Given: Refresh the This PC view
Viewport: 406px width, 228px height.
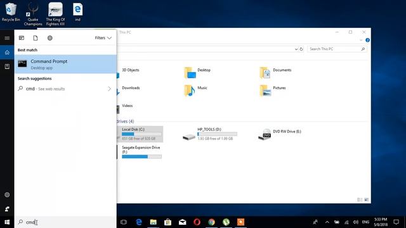Looking at the screenshot, I should click(301, 49).
